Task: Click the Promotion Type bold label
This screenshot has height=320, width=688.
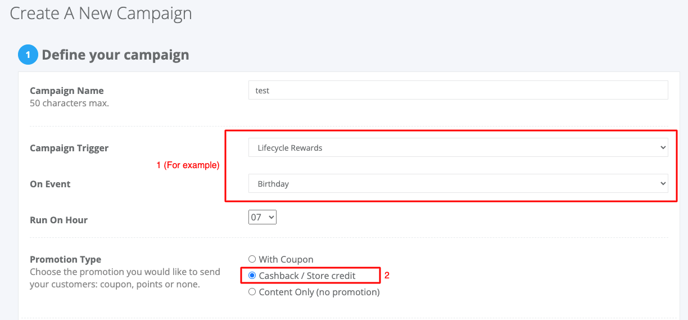Action: click(x=66, y=259)
